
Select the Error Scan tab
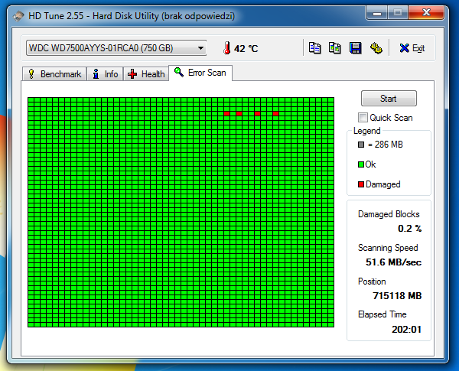coord(202,73)
